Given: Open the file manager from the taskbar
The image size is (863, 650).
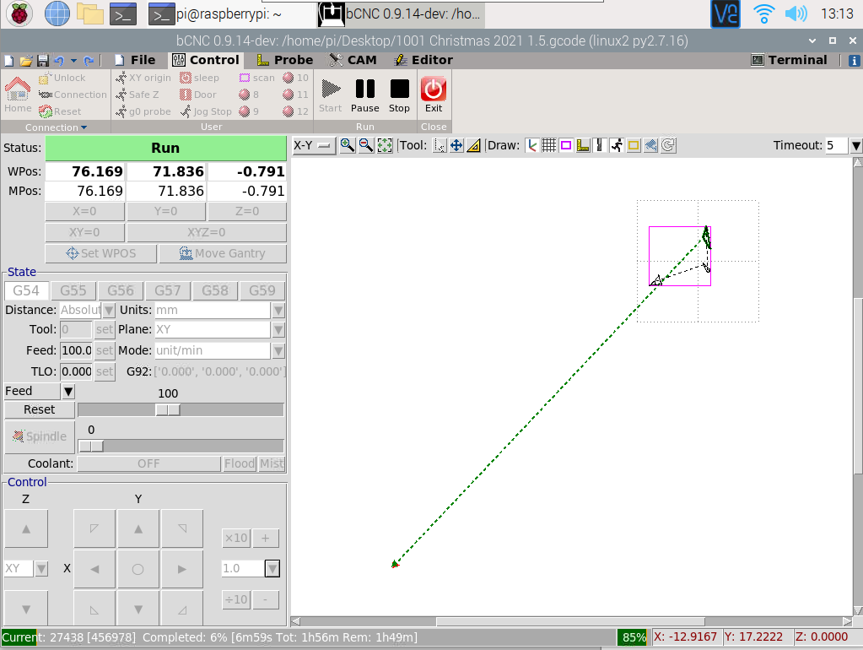Looking at the screenshot, I should click(90, 14).
